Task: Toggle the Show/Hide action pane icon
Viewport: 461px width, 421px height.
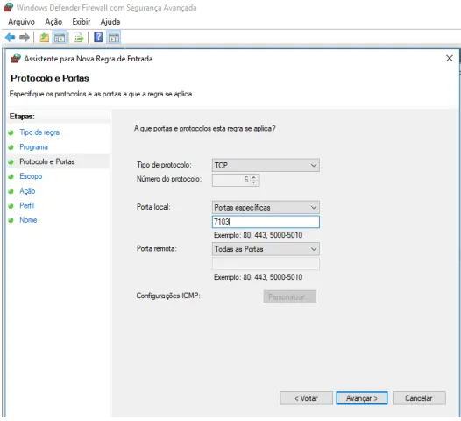Action: (114, 38)
